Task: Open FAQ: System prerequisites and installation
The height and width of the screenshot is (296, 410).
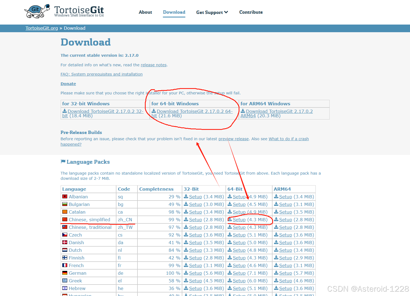Action: click(x=102, y=74)
